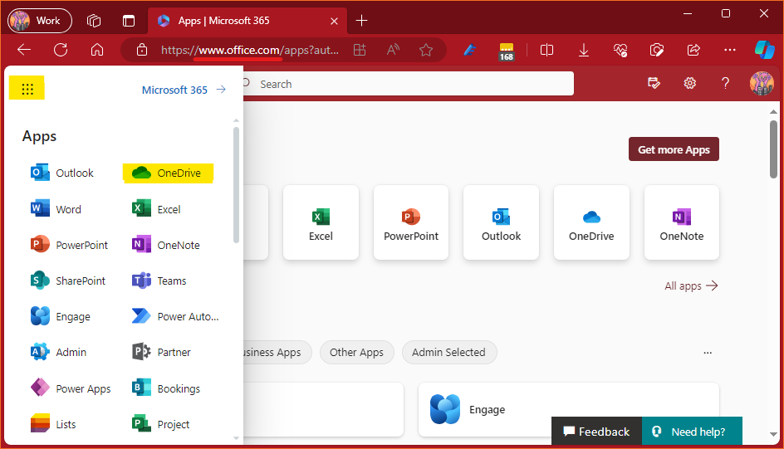Open Project from the app launcher
The image size is (784, 449).
point(160,424)
